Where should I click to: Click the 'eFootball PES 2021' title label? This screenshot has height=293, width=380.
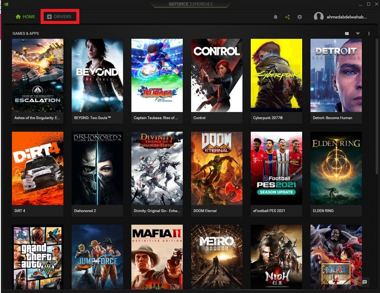[x=269, y=211]
